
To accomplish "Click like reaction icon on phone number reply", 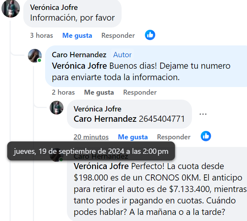I will (206, 136).
